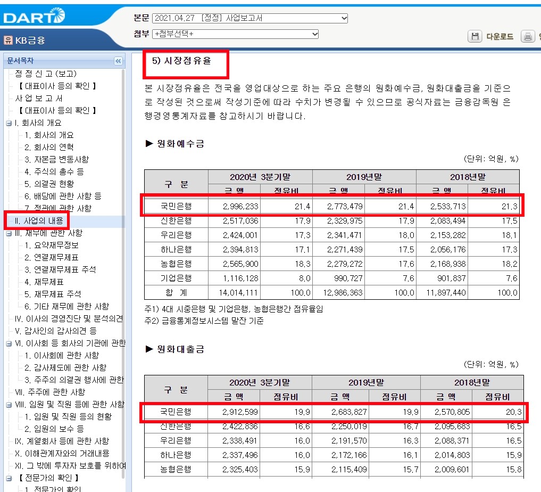Select 6. 배당에 관한 사항 등

coord(63,196)
